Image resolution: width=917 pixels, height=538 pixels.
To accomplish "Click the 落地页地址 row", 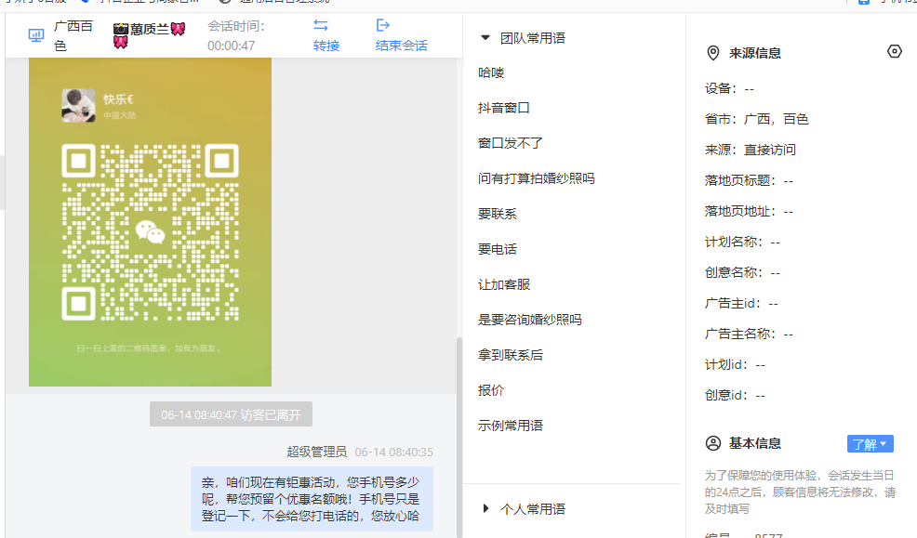I will click(750, 212).
